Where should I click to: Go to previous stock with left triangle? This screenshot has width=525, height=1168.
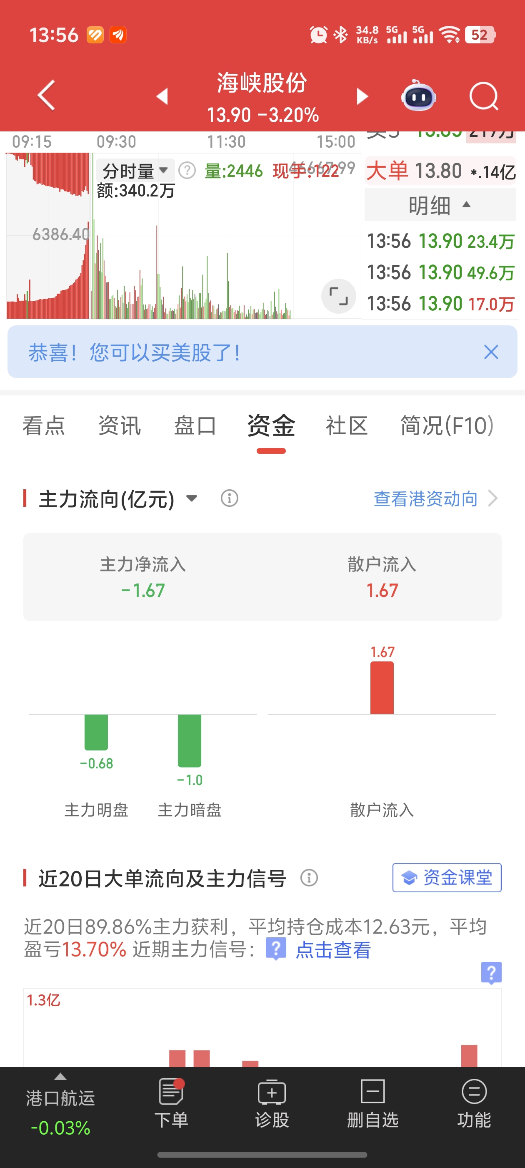coord(162,96)
